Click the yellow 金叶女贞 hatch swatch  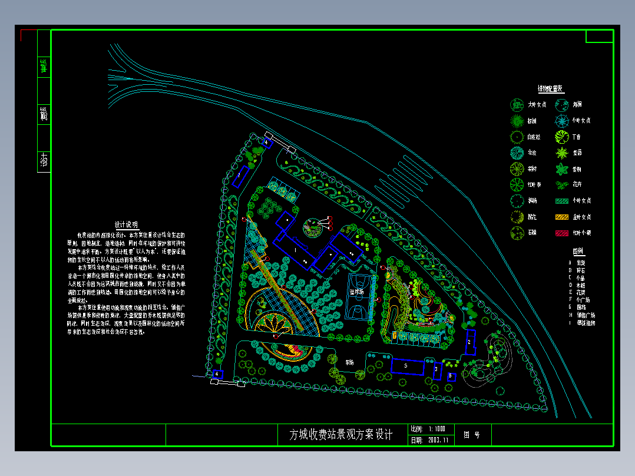(x=562, y=217)
